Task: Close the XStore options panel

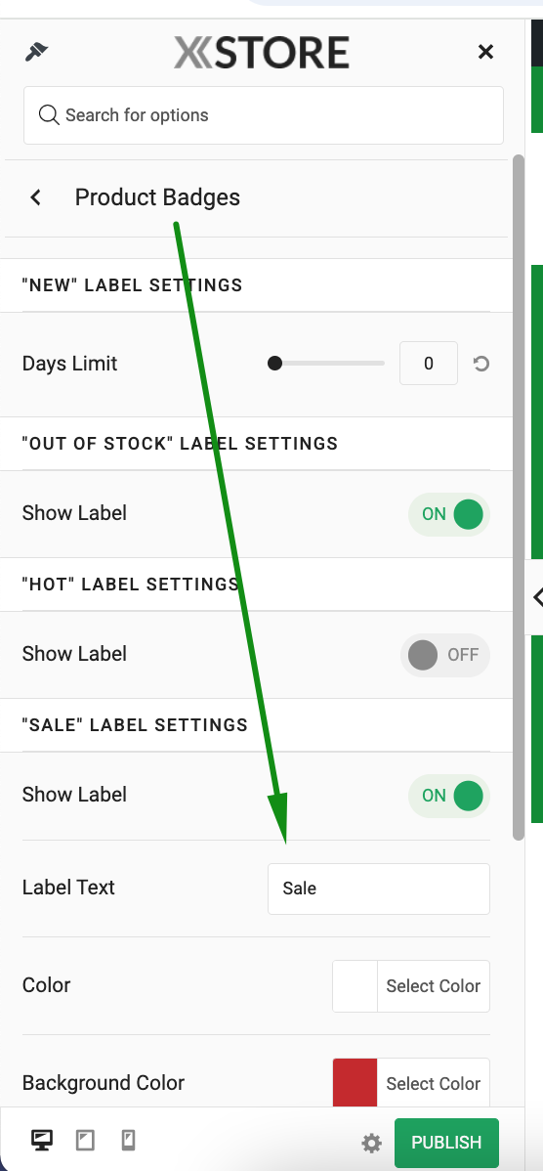Action: pos(485,52)
